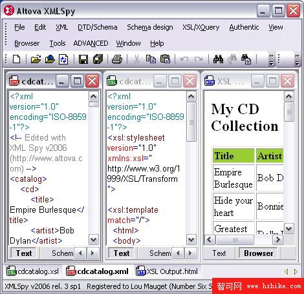The width and height of the screenshot is (304, 294).
Task: Show next view tabs in the XSL stylesheet window
Action: coord(190,253)
